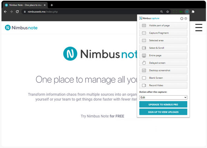Click the Nimbus extension icon in the toolbar
The height and width of the screenshot is (148, 207).
point(187,12)
